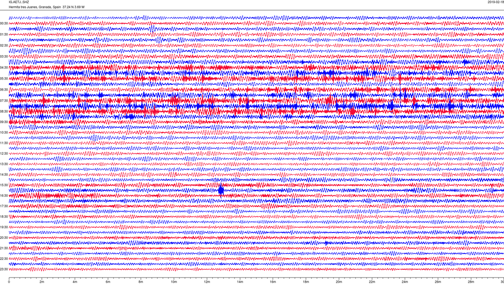
Task: Choose the 15:30 trace label
Action: click(4, 185)
